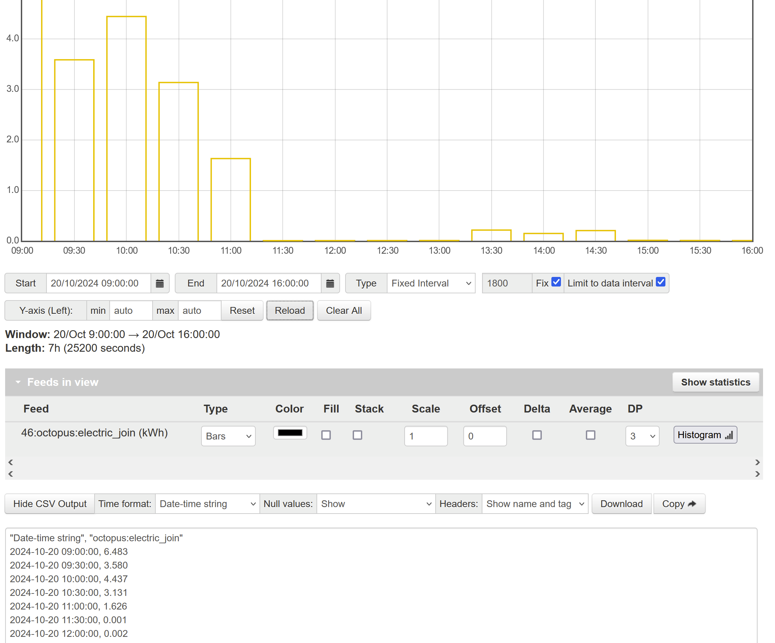The image size is (775, 643).
Task: Enable Fill for the electric_join feed
Action: tap(326, 435)
